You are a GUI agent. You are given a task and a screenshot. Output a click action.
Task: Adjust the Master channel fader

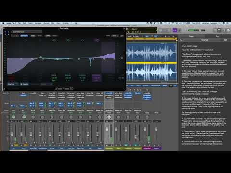(156, 128)
